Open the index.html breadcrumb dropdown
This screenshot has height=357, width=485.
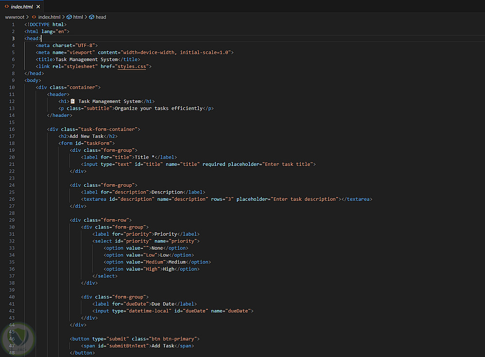click(x=49, y=17)
